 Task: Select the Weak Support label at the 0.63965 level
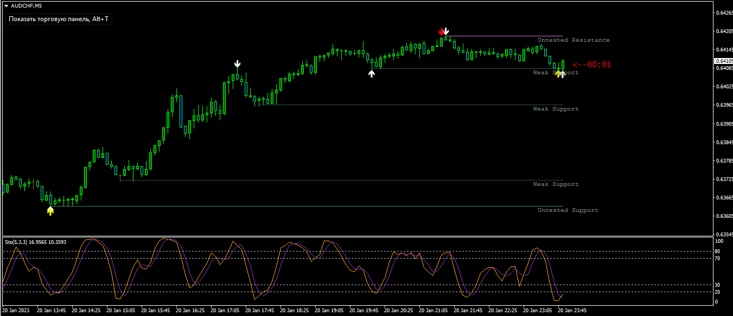556,109
